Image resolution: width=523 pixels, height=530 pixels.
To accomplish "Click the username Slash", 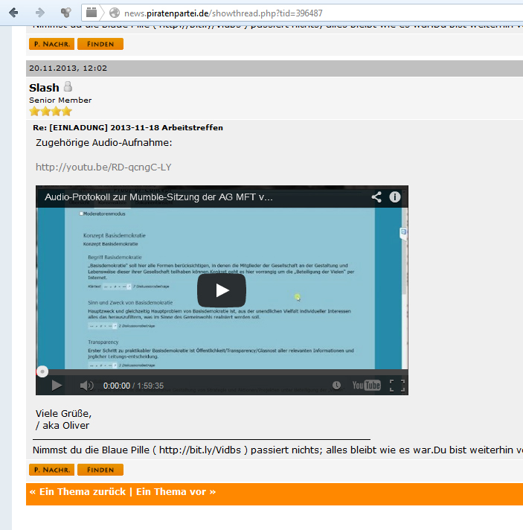I will pos(44,88).
